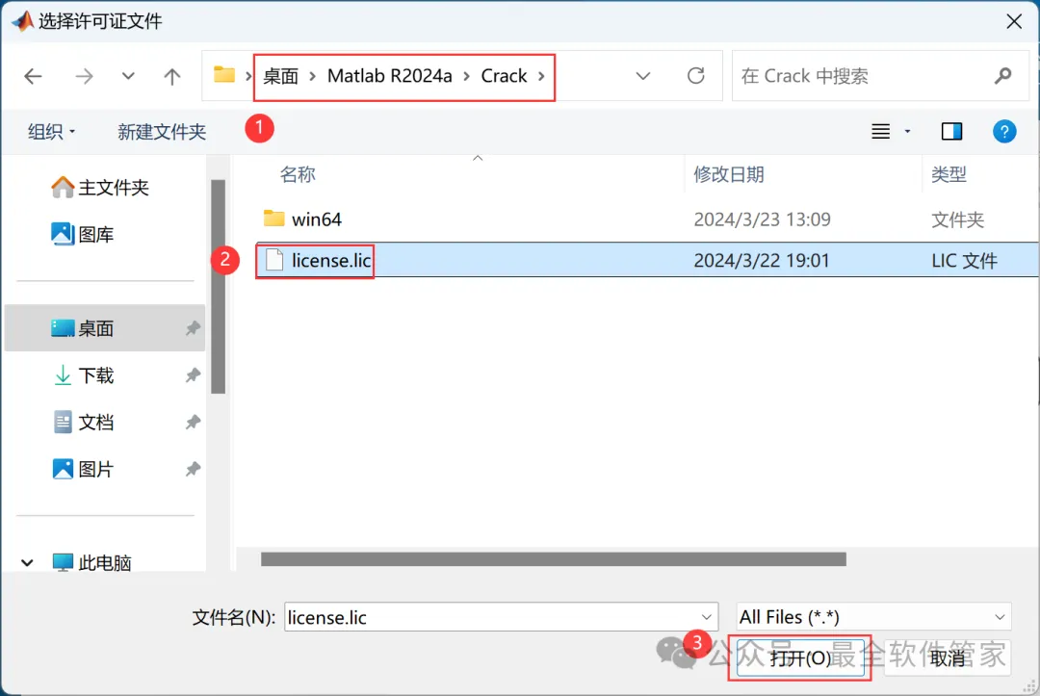Open recent locations dropdown chevron
Screen dimensions: 1040x696
click(x=128, y=75)
